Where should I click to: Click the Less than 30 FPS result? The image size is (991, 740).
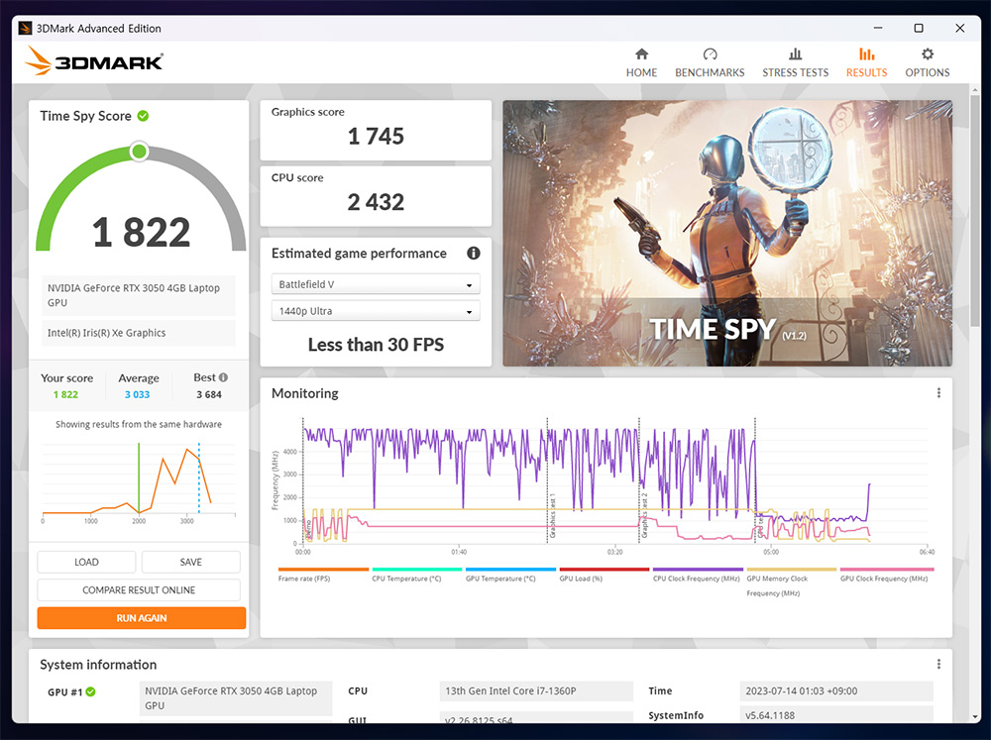coord(376,345)
